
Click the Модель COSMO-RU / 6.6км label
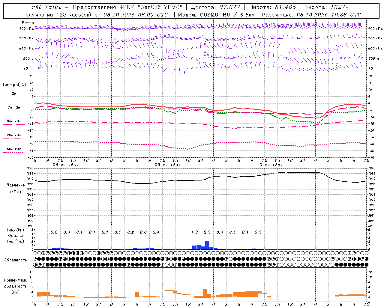click(216, 15)
